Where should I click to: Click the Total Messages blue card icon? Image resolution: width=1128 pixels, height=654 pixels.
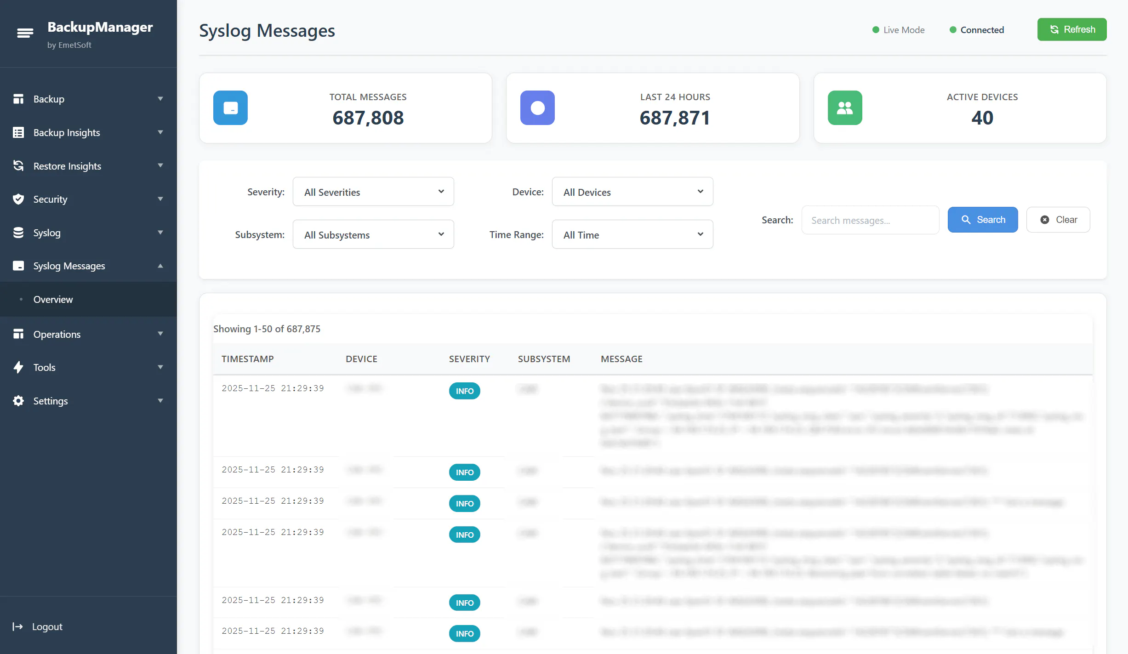[x=230, y=108]
